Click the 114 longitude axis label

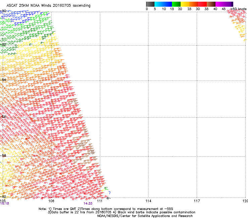click(x=148, y=201)
